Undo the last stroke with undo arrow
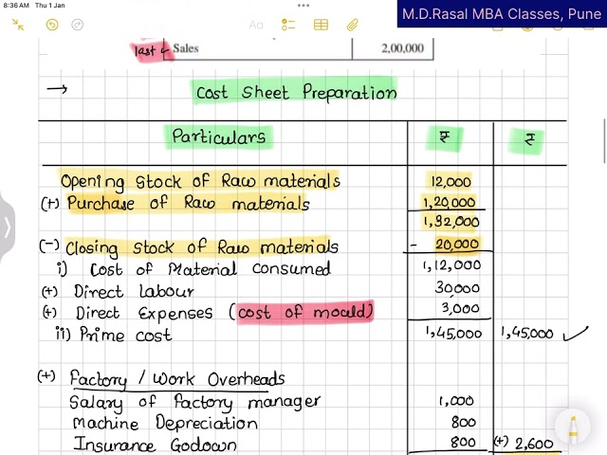 (52, 25)
